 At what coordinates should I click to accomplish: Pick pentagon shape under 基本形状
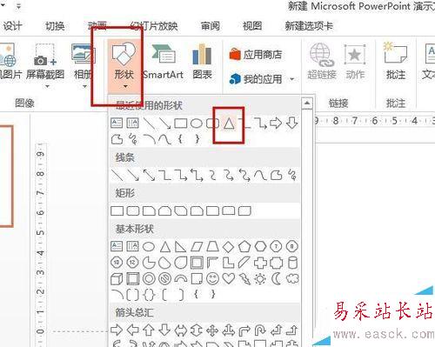(244, 247)
